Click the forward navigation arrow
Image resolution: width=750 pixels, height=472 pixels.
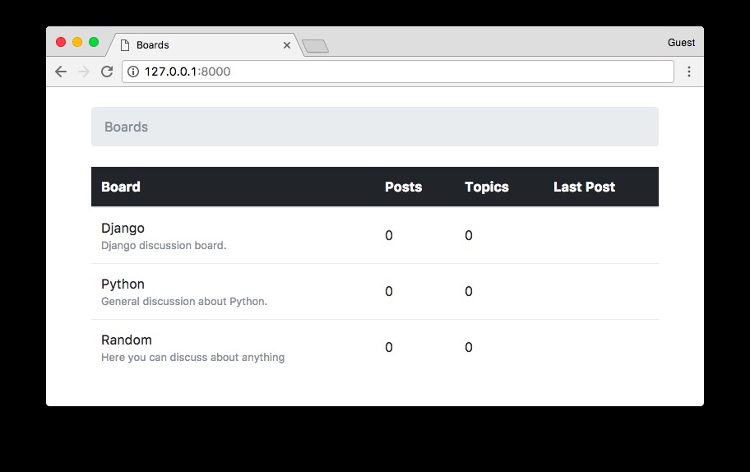tap(84, 72)
